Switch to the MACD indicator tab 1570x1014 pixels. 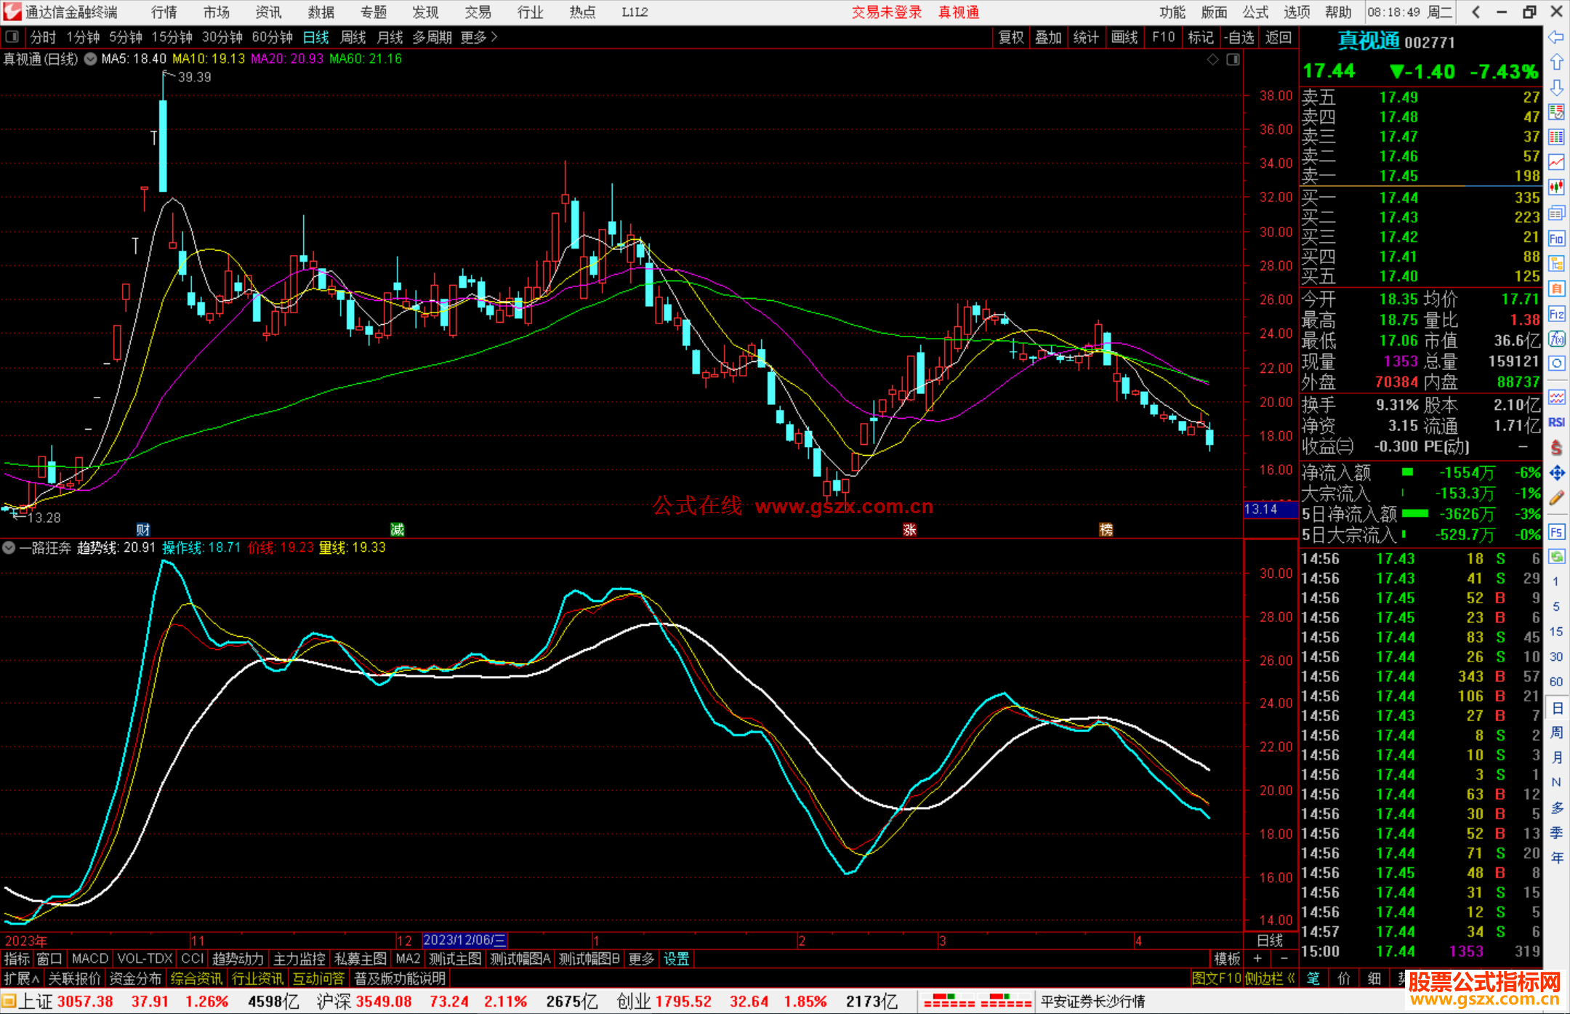(89, 959)
